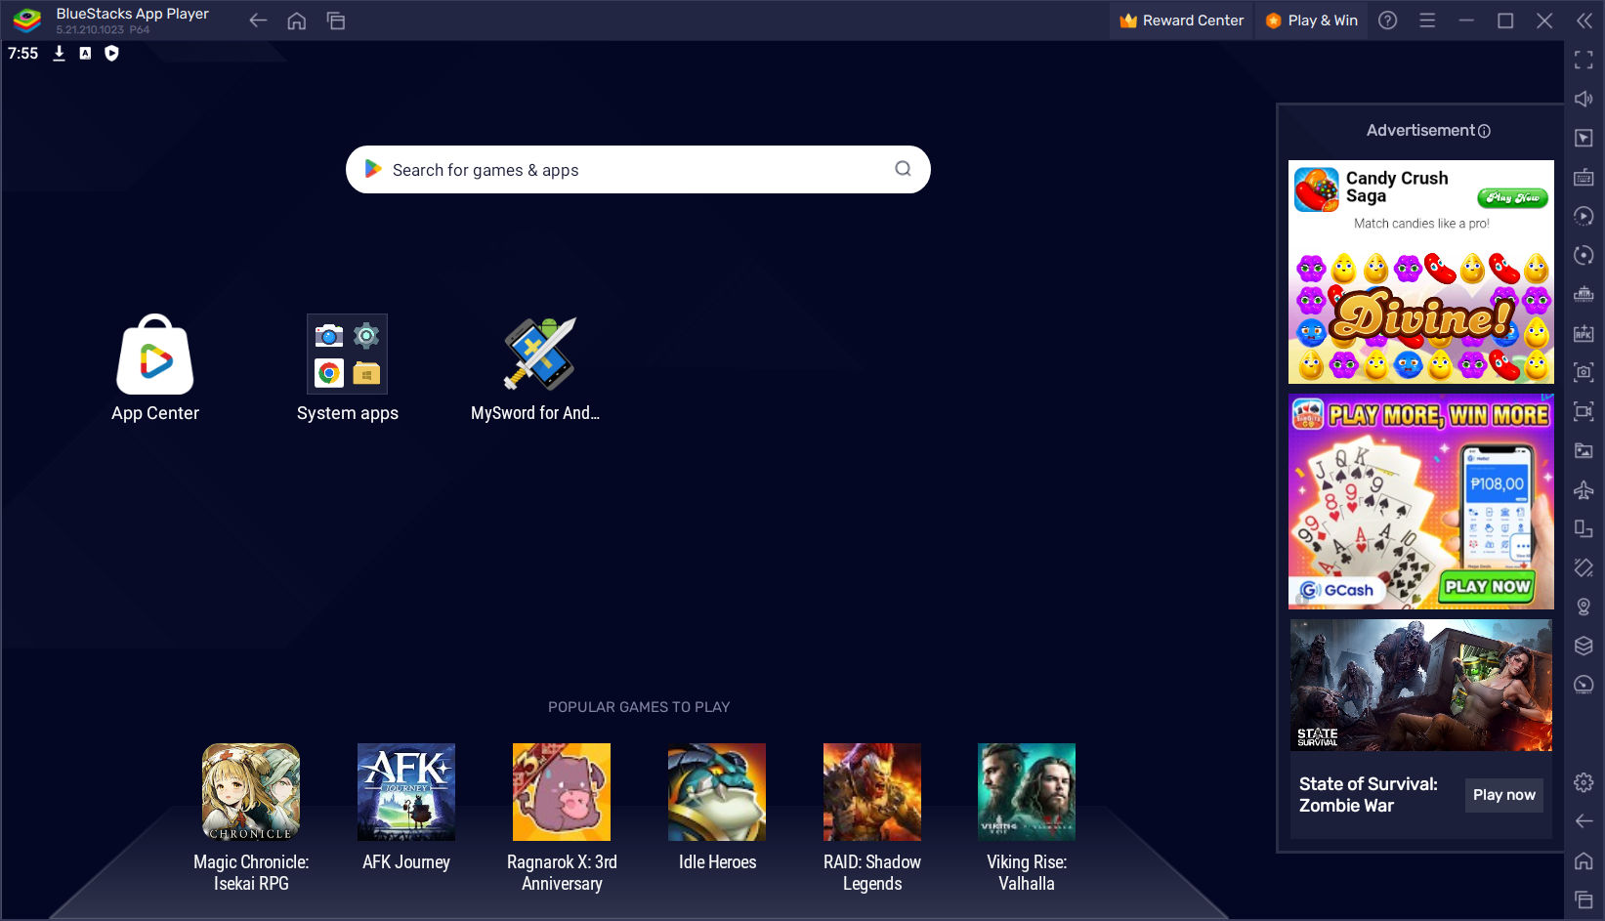
Task: Open the game controls keyboard icon
Action: pyautogui.click(x=1584, y=177)
